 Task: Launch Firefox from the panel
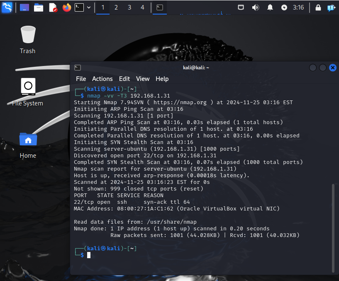click(x=66, y=7)
